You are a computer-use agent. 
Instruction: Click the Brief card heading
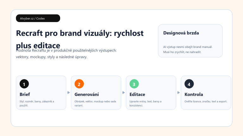point(25,94)
